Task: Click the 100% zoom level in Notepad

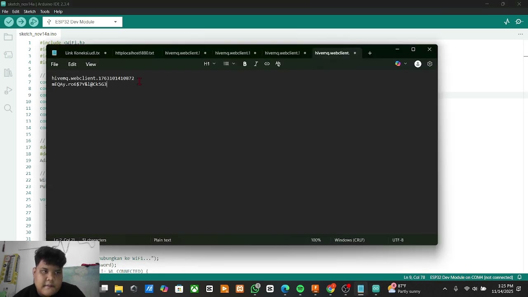Action: point(316,240)
